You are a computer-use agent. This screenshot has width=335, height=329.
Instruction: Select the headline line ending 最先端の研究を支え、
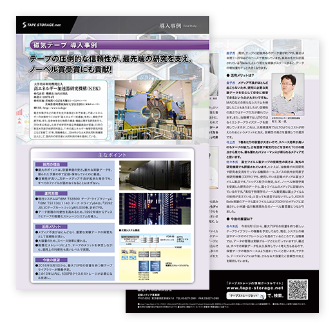(x=111, y=59)
